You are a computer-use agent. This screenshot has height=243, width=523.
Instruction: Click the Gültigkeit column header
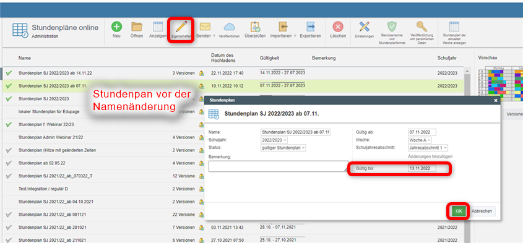click(269, 58)
